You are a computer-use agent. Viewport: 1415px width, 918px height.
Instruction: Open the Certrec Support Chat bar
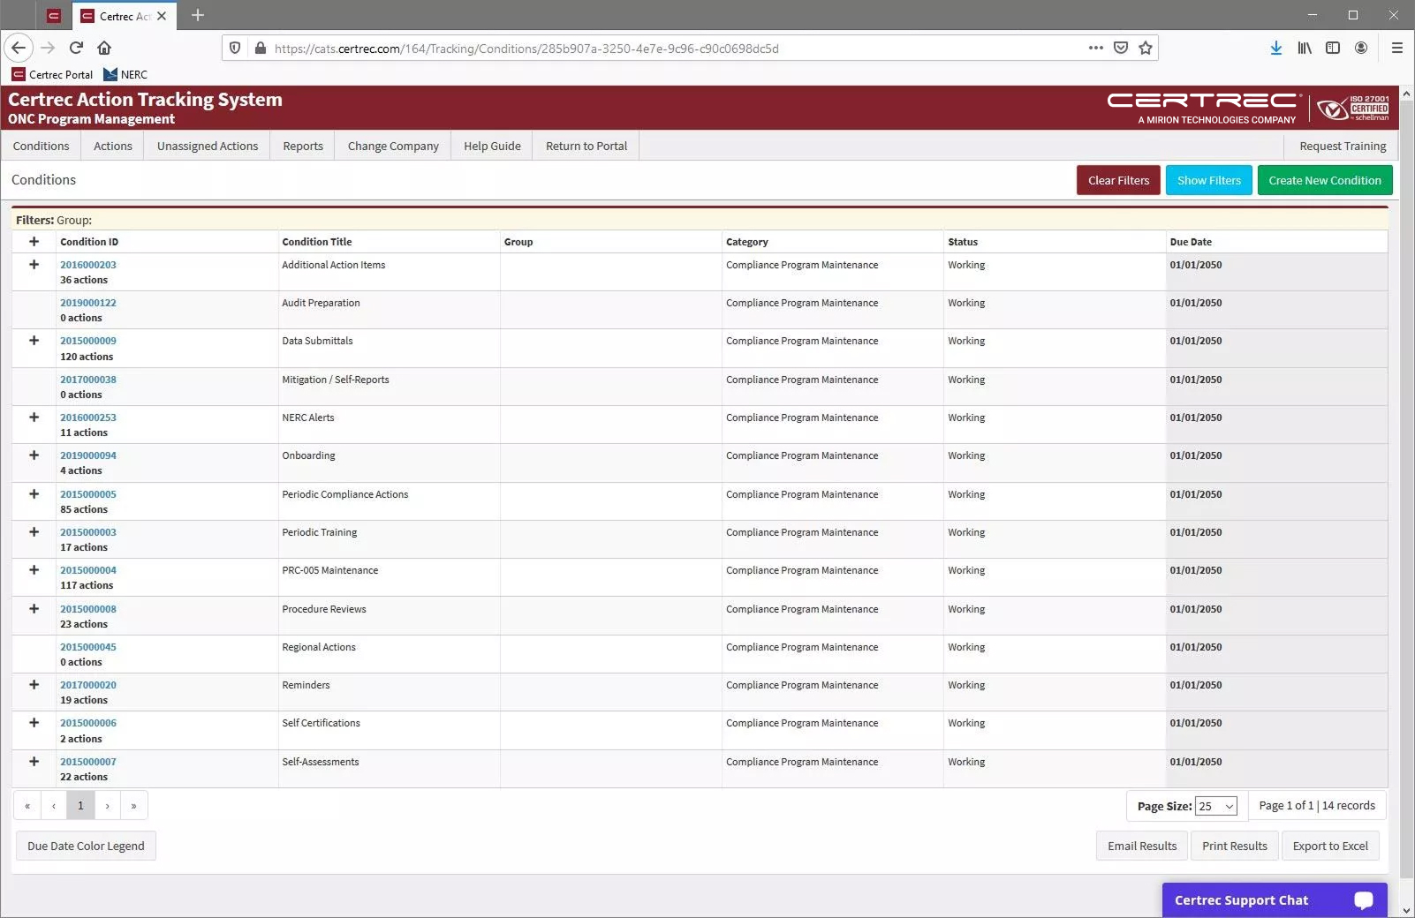point(1274,899)
